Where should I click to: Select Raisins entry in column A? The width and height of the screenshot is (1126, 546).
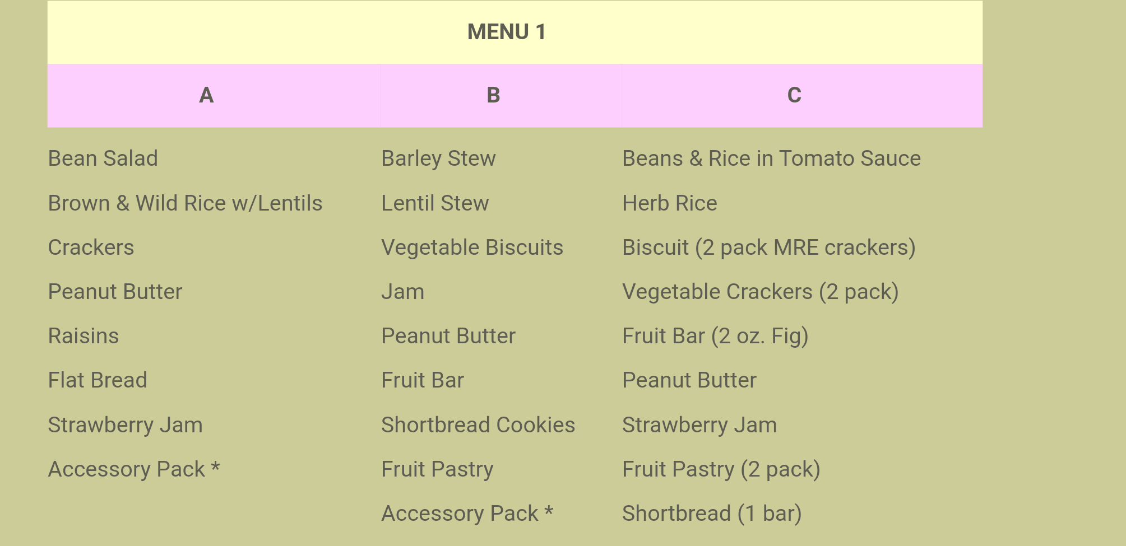(84, 336)
